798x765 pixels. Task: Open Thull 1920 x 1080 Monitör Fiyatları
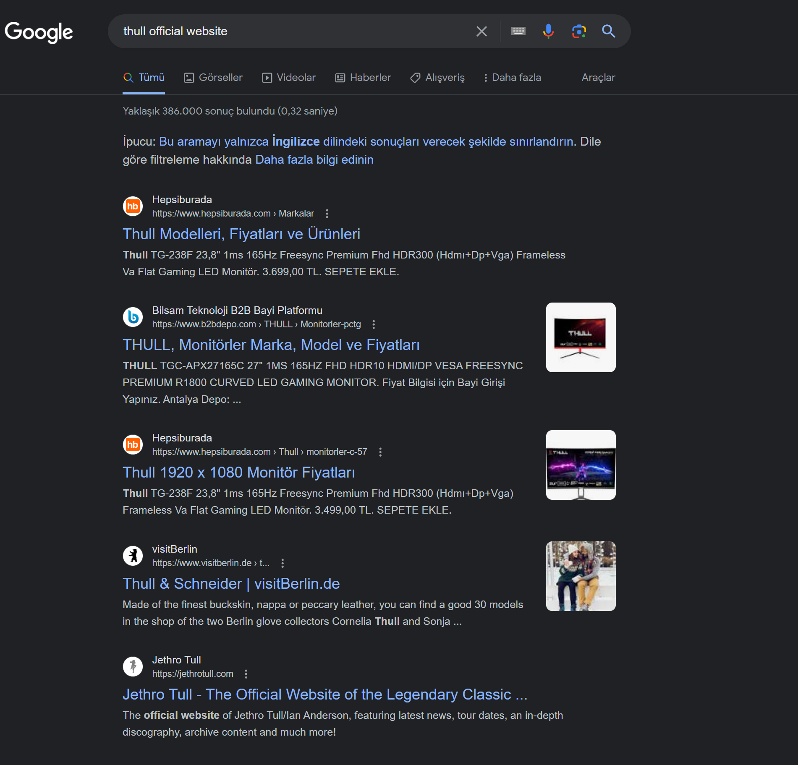[239, 473]
